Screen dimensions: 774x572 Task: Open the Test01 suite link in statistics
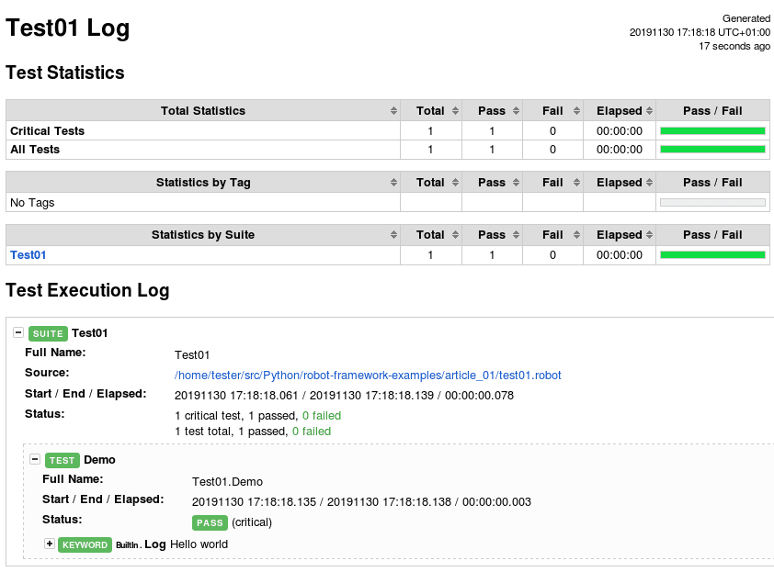click(28, 255)
